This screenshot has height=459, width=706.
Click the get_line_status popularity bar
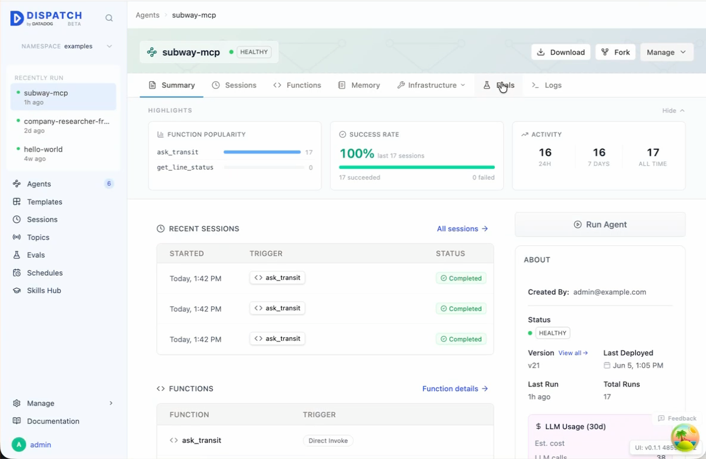pyautogui.click(x=264, y=167)
